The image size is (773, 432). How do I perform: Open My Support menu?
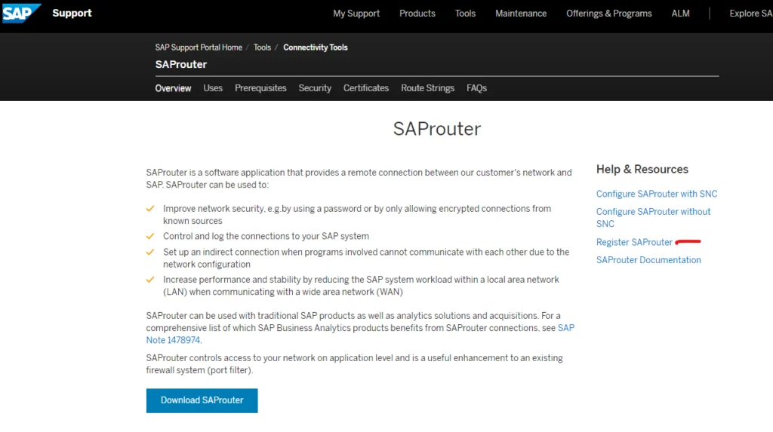coord(356,14)
